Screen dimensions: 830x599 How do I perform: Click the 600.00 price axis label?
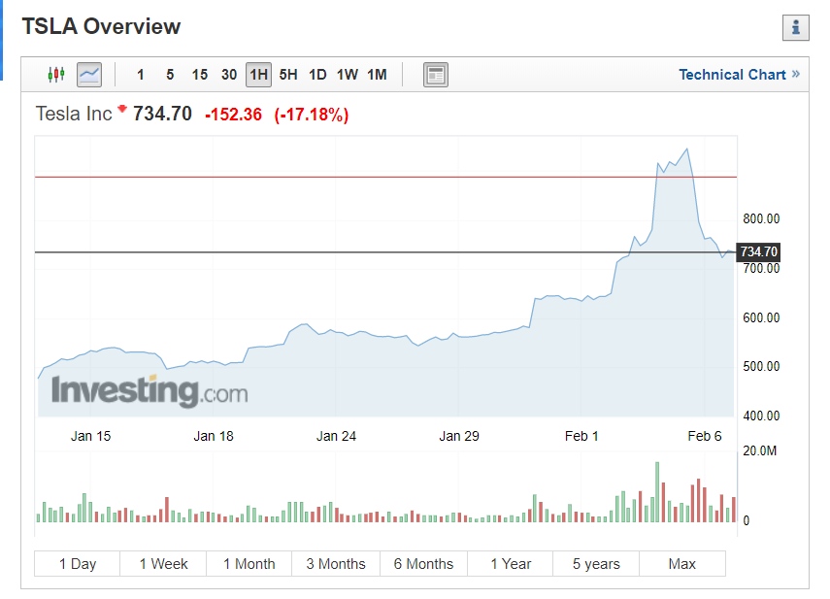[x=761, y=317]
